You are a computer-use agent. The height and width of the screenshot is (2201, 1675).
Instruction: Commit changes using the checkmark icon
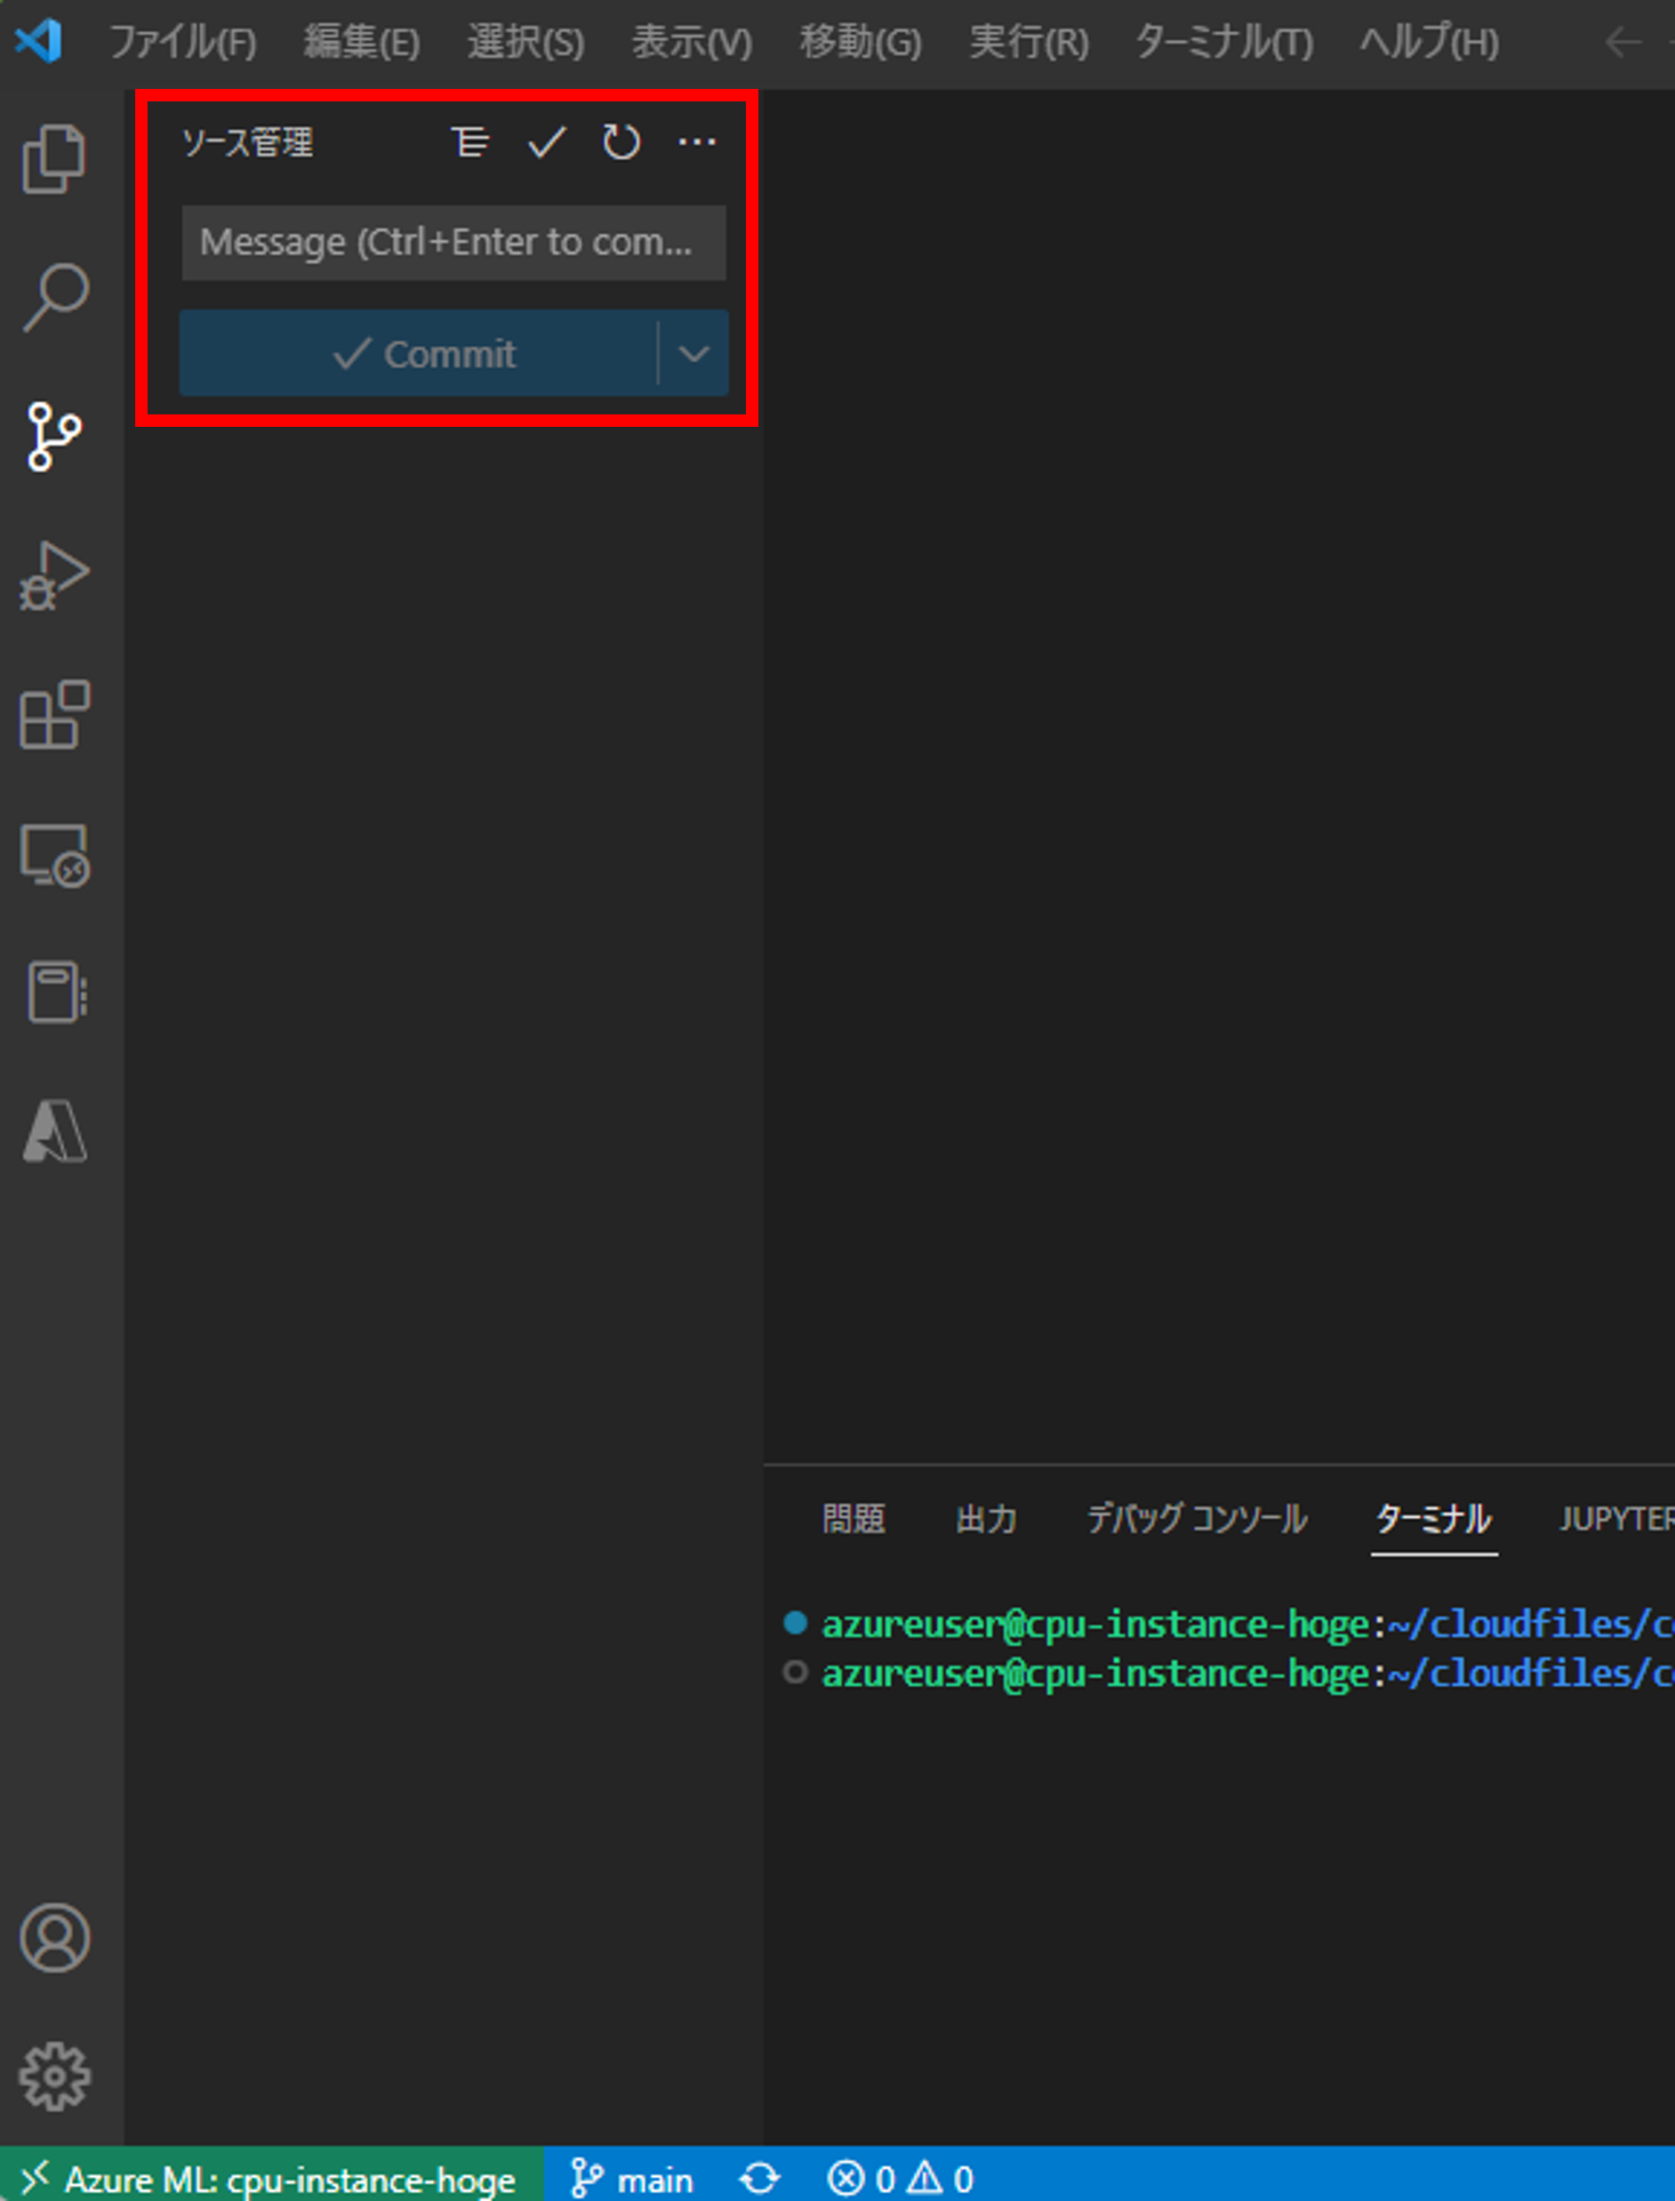547,142
